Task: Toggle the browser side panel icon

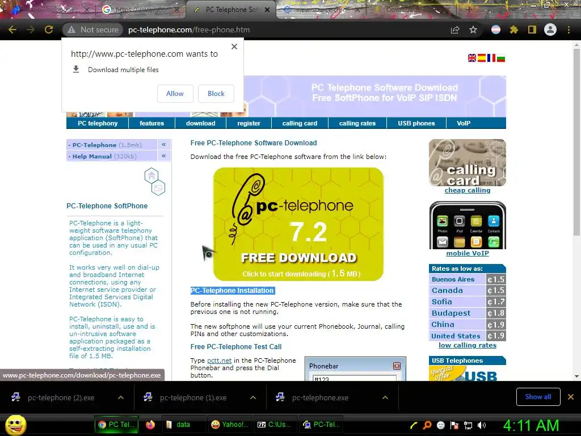Action: 532,30
